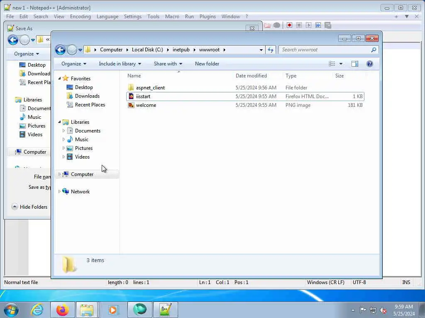This screenshot has height=318, width=425.
Task: Click Explorer window forward arrow button
Action: [x=72, y=50]
